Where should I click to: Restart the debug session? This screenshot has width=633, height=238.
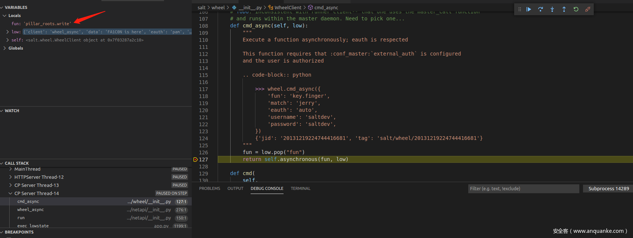click(576, 9)
